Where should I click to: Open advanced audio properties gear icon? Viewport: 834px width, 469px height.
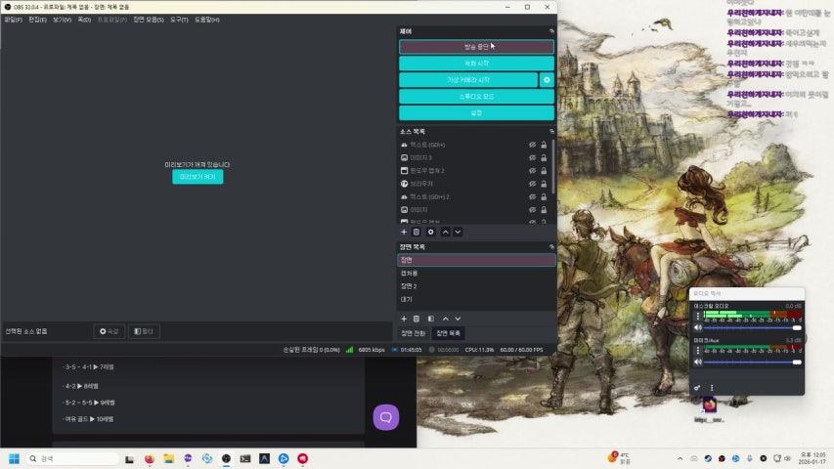tap(697, 388)
